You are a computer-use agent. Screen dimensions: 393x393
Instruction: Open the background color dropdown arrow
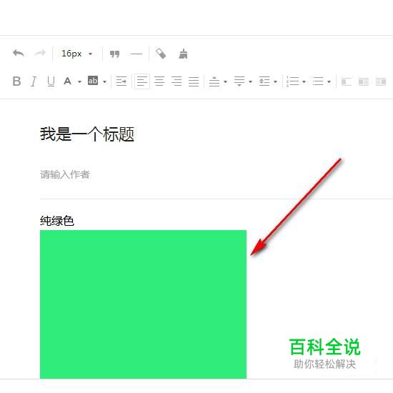(x=104, y=81)
